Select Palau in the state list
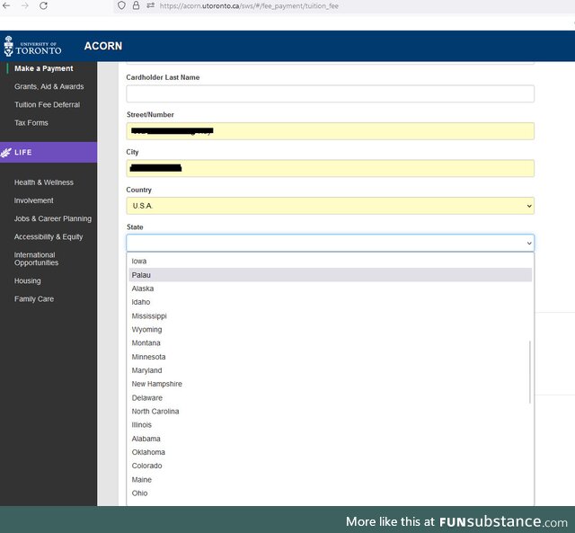Viewport: 575px width, 533px height. 330,275
